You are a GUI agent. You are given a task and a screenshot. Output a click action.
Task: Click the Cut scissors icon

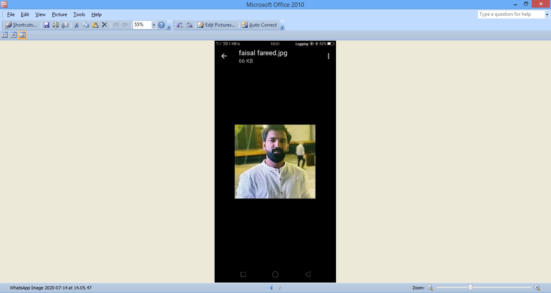tap(76, 25)
